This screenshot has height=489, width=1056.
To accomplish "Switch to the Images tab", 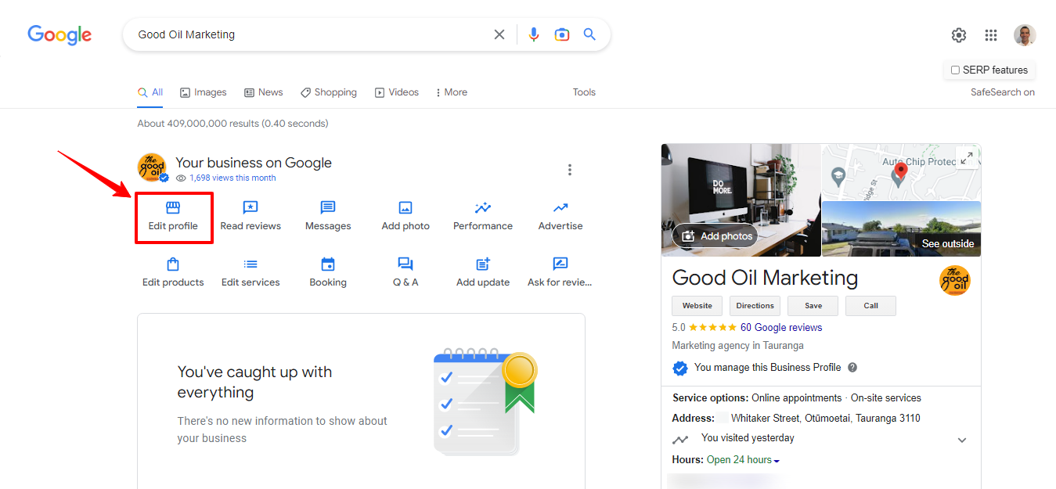I will [x=203, y=92].
